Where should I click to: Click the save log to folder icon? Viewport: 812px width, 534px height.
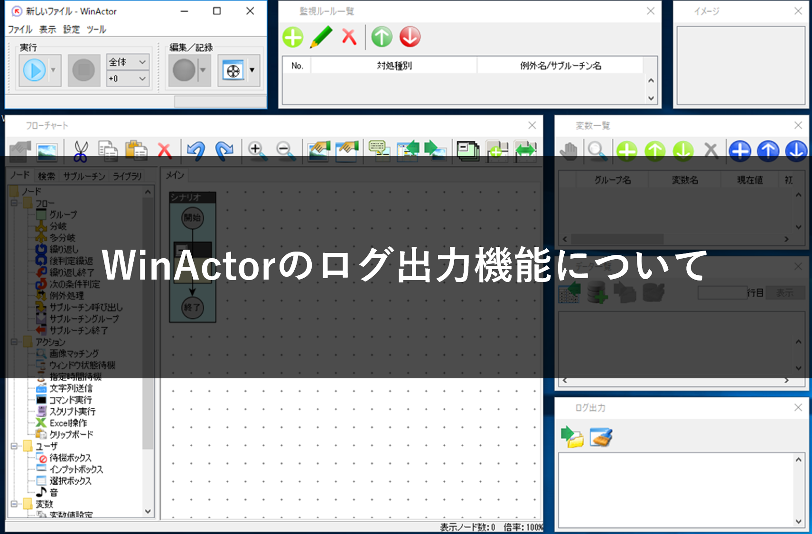tap(572, 437)
